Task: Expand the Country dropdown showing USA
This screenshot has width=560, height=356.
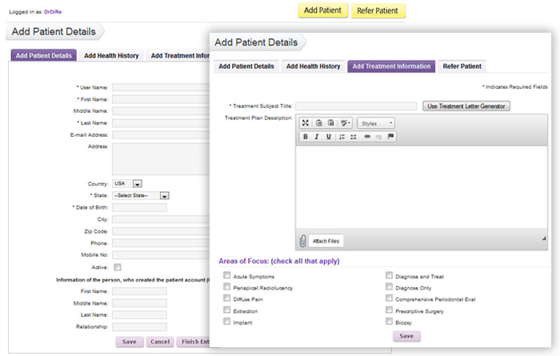Action: pos(137,183)
